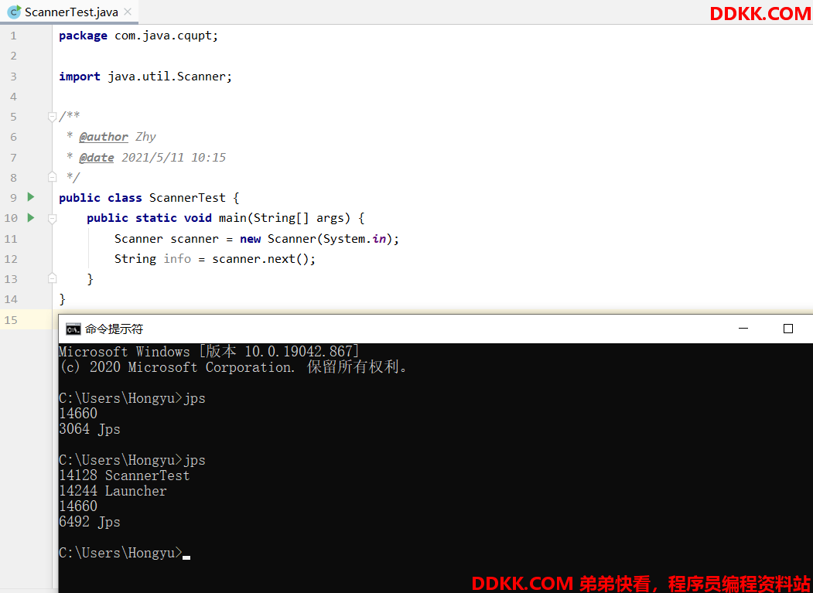Viewport: 813px width, 593px height.
Task: Click '(c) 2020 Microsoft Corporation' line in console
Action: (x=234, y=367)
